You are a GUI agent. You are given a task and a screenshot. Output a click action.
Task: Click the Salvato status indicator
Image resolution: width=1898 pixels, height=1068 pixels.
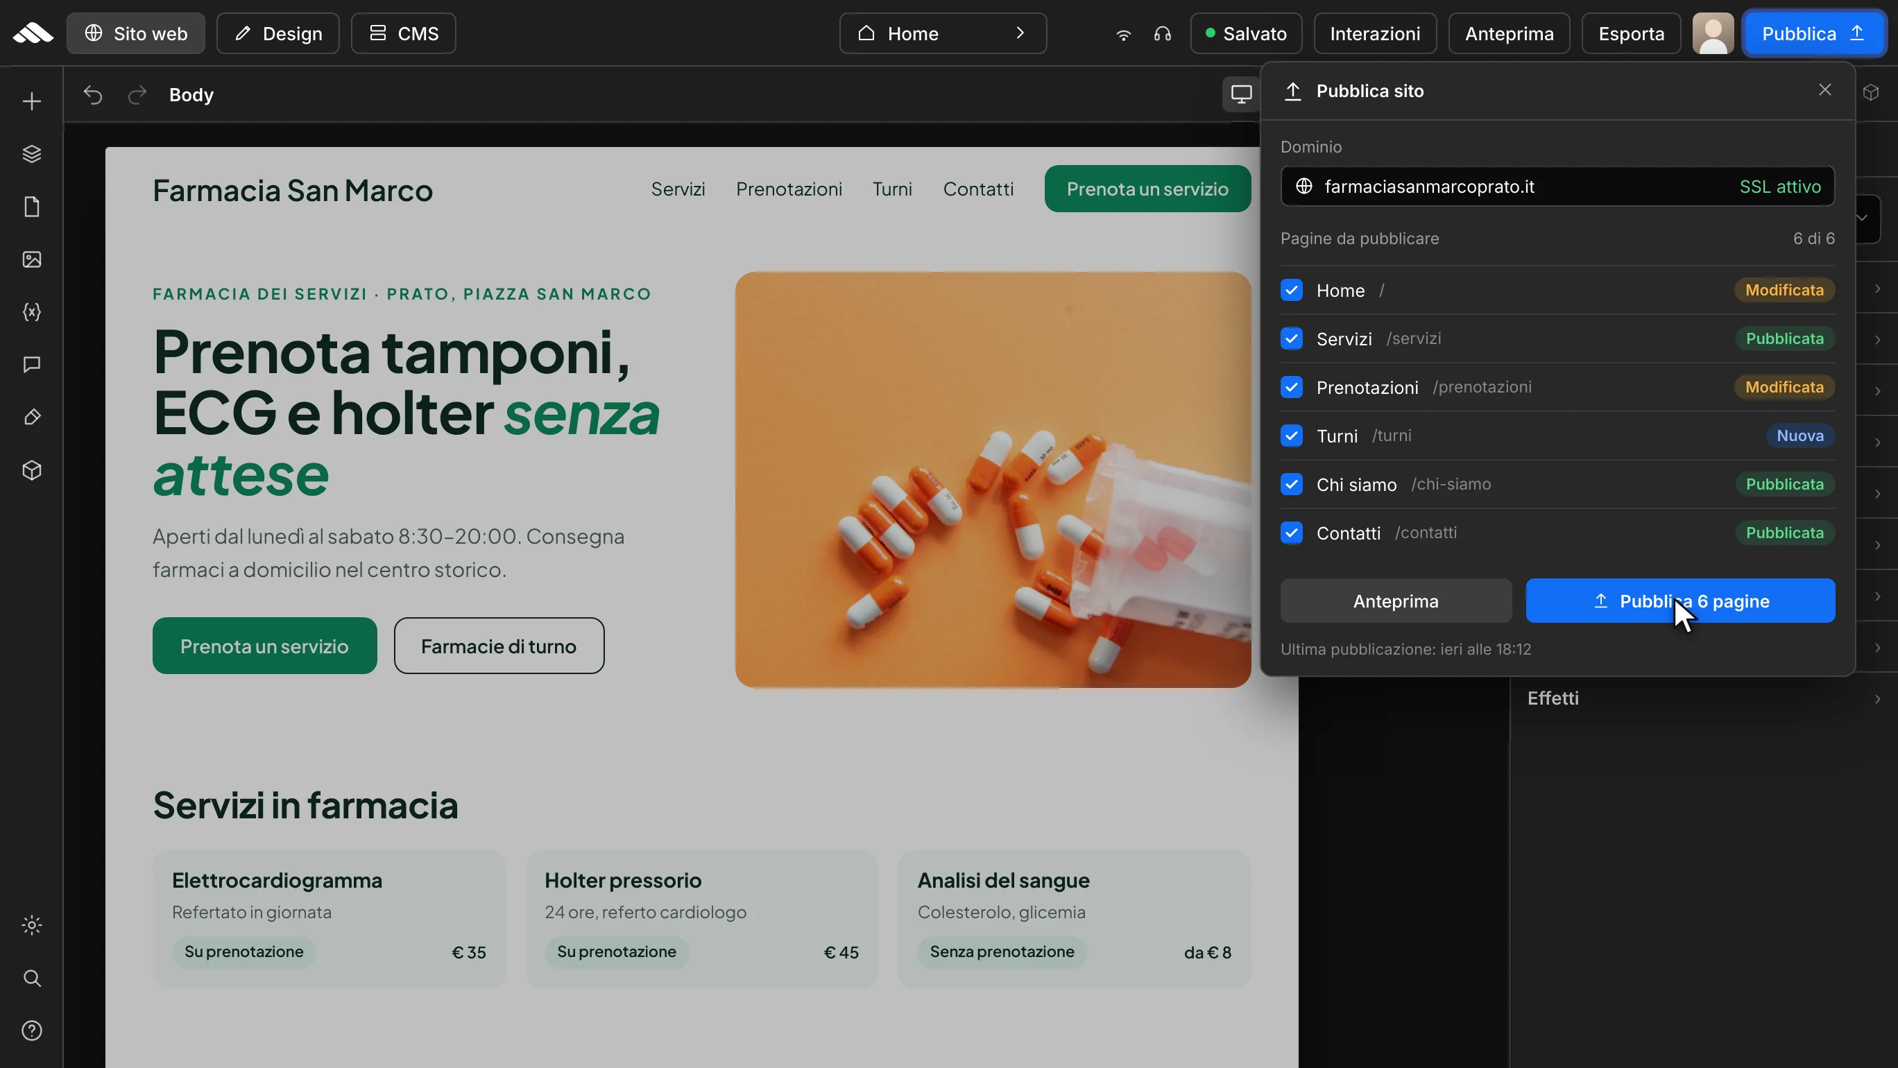[1246, 33]
